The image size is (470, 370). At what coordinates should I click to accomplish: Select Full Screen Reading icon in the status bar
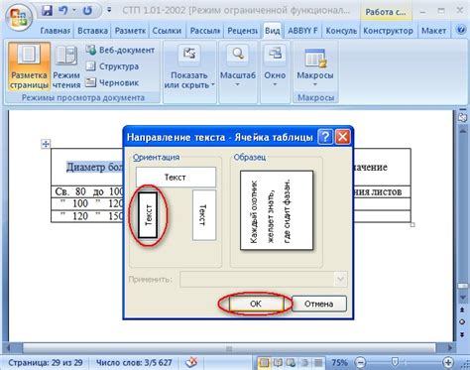tap(277, 363)
